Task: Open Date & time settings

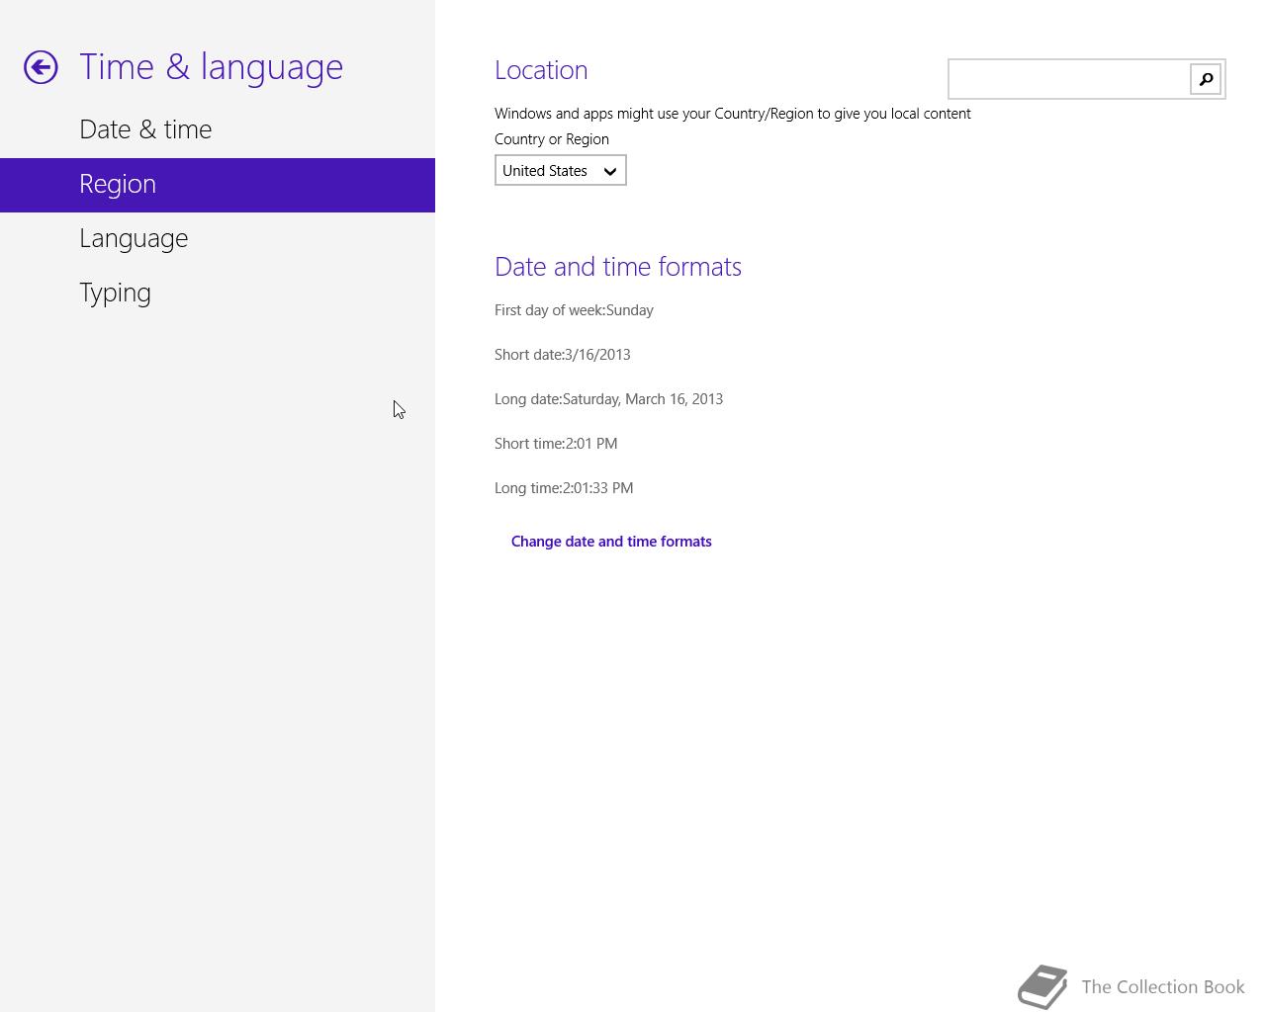Action: tap(145, 129)
